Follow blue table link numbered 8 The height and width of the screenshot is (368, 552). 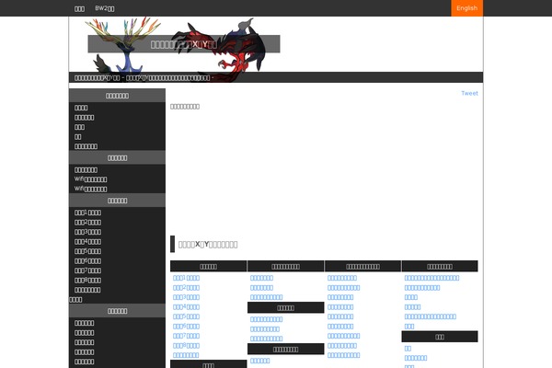tap(186, 346)
